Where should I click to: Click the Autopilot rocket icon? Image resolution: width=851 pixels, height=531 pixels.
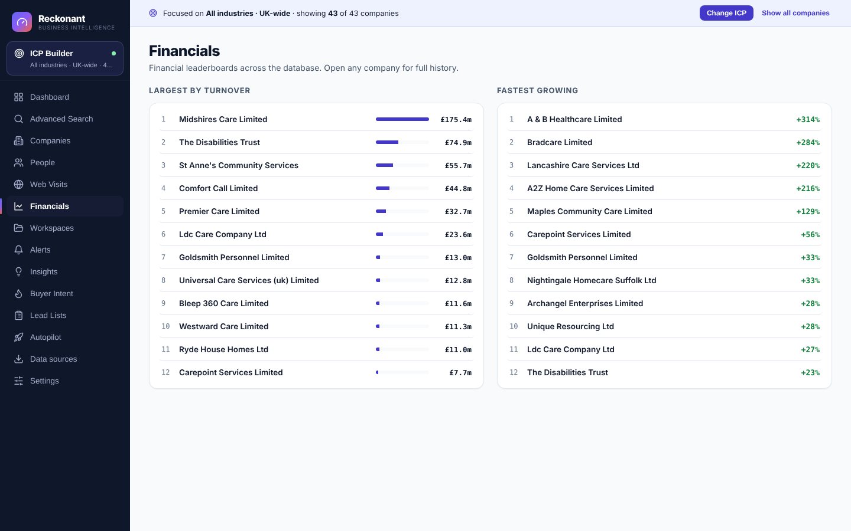coord(19,337)
